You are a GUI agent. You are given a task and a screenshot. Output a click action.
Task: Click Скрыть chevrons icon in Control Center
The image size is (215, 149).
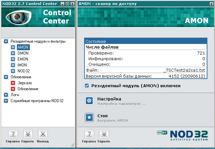[x=28, y=134]
